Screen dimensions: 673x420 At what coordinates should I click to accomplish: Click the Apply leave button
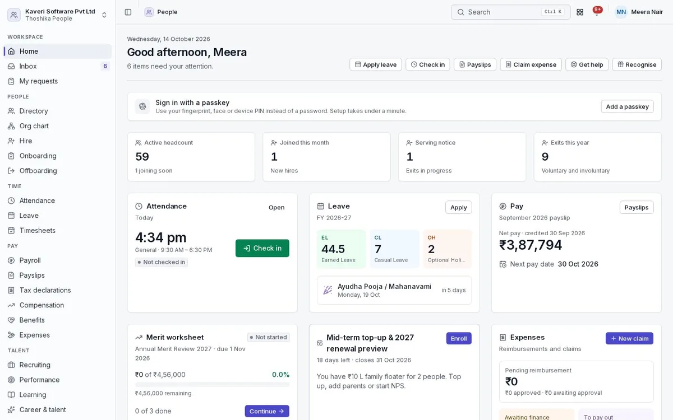pyautogui.click(x=376, y=64)
